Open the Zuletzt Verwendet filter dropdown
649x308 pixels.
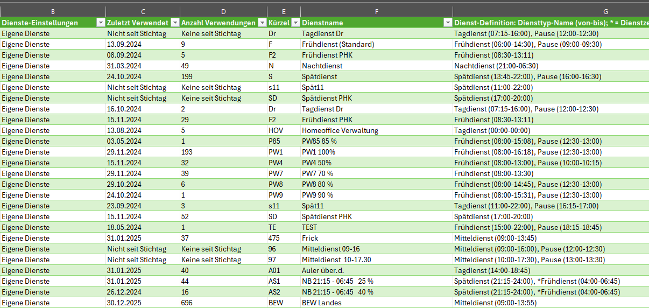click(x=174, y=23)
